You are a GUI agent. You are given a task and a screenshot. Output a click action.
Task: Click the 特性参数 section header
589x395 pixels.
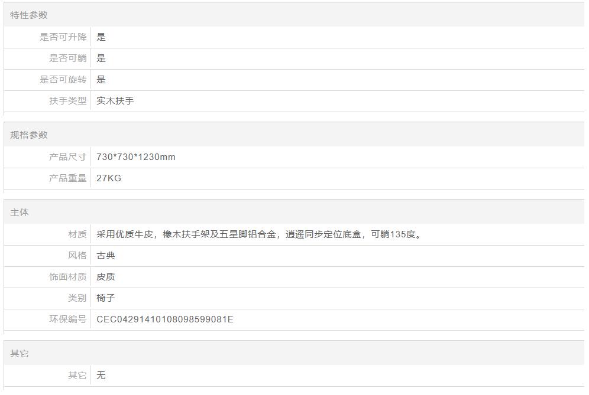pos(28,15)
